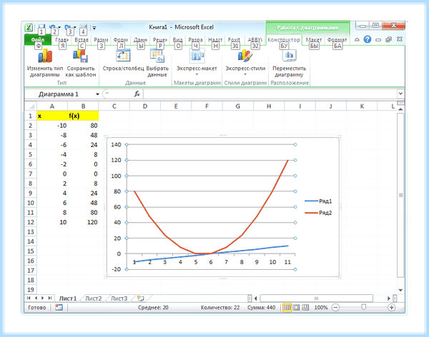Click the Excel application icon in title bar
429x337 pixels.
[29, 27]
